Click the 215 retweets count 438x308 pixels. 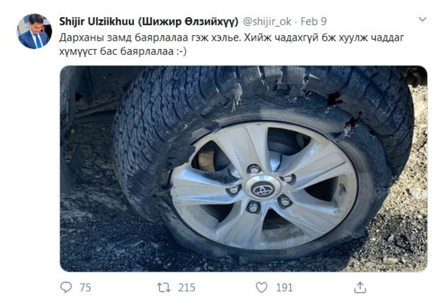[x=187, y=287]
